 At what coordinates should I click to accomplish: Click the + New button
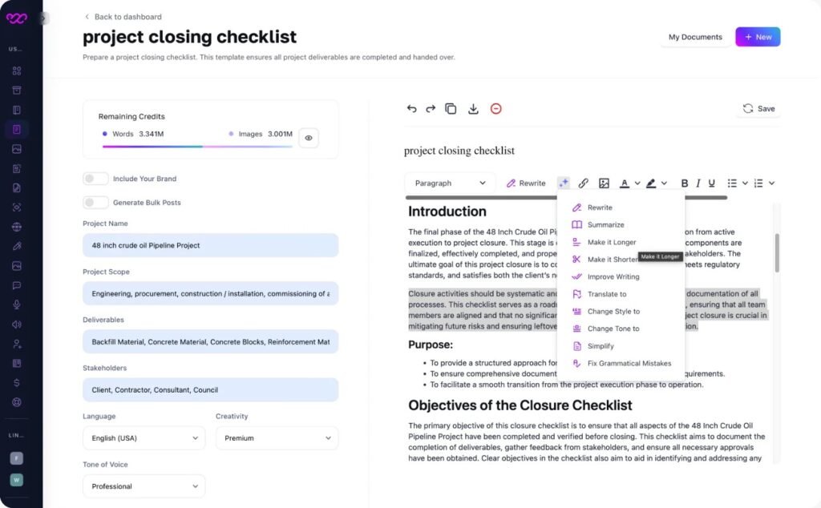click(757, 36)
